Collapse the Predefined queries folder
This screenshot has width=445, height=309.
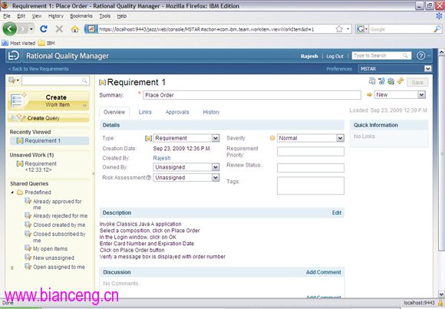click(12, 192)
